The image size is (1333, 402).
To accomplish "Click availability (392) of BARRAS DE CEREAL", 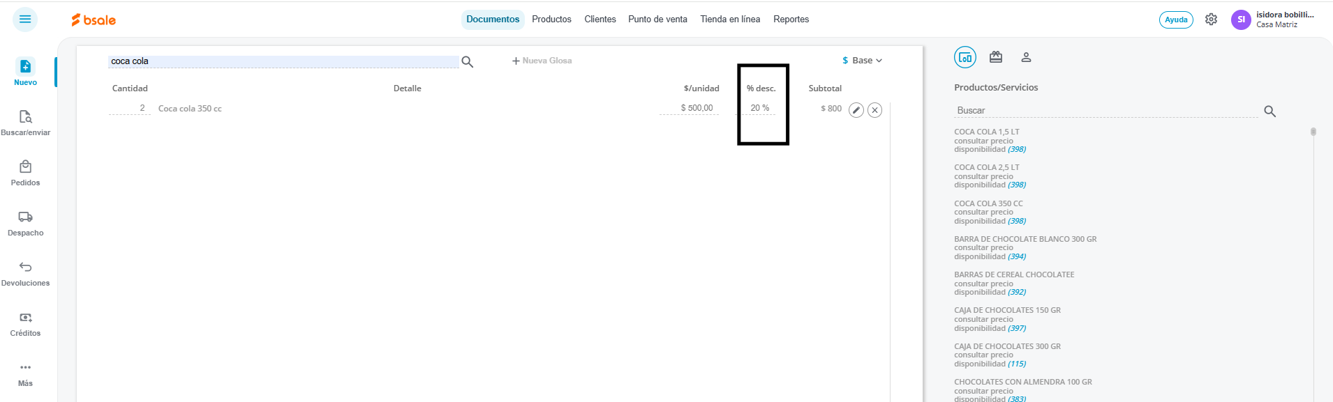I will click(1017, 292).
